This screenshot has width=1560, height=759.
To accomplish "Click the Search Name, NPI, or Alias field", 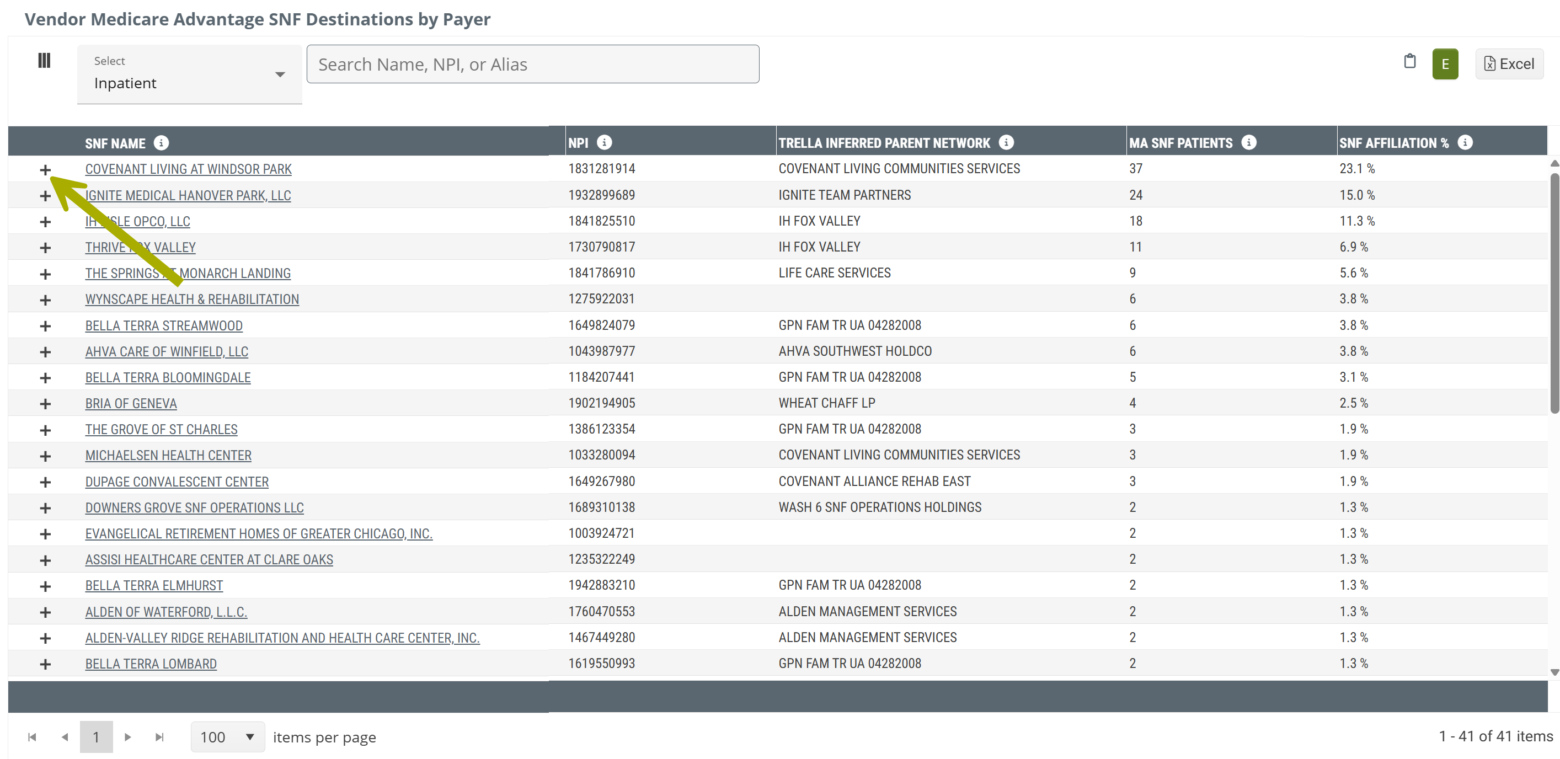I will (x=532, y=64).
